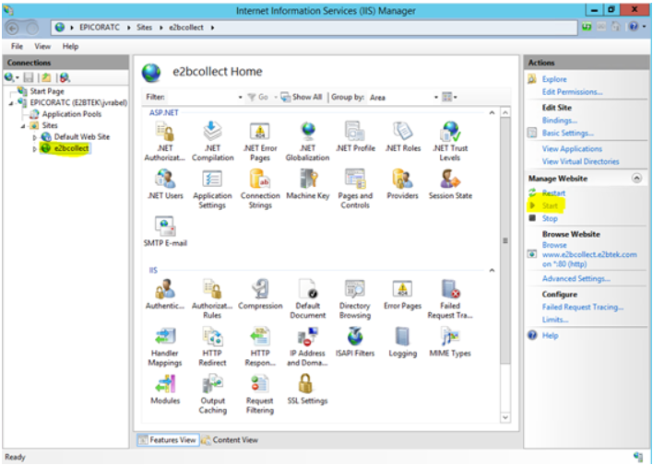653x465 pixels.
Task: Select Application Pools in the Connections tree
Action: pos(71,114)
